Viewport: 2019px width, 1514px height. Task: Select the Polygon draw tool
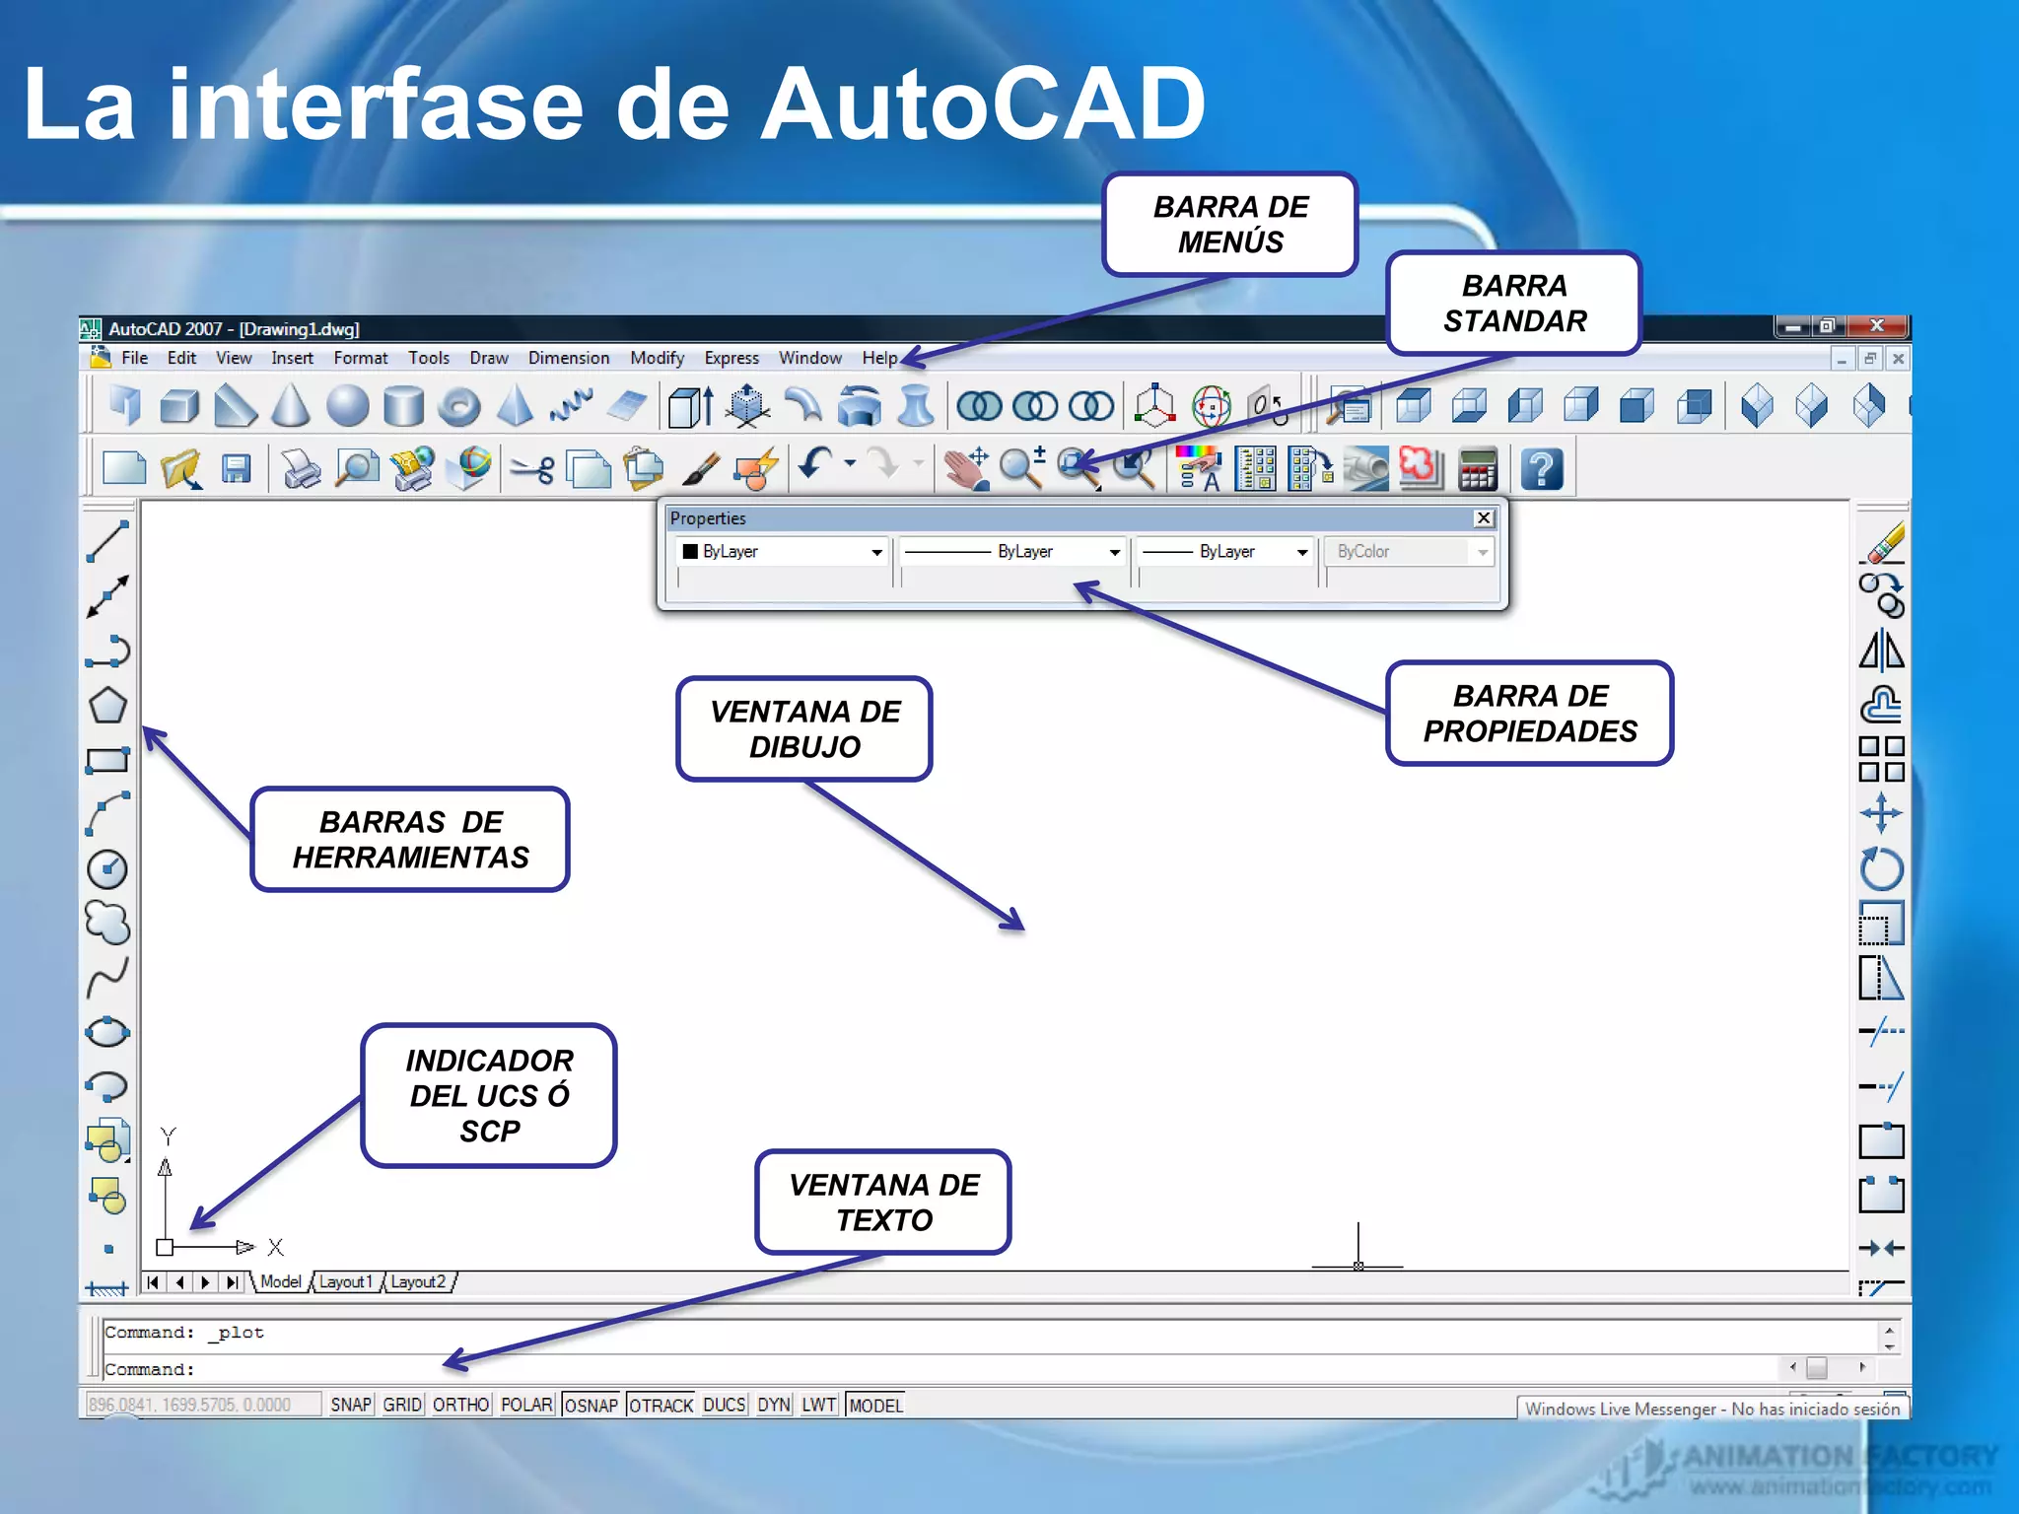click(107, 705)
